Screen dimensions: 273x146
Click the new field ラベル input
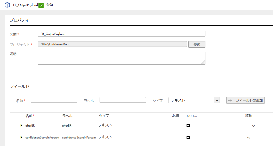tap(123, 100)
